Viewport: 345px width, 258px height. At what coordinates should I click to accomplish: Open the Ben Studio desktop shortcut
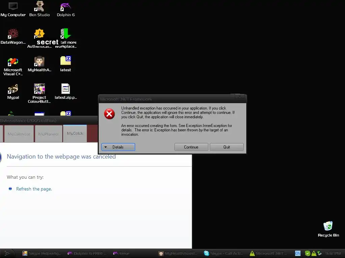pos(39,9)
